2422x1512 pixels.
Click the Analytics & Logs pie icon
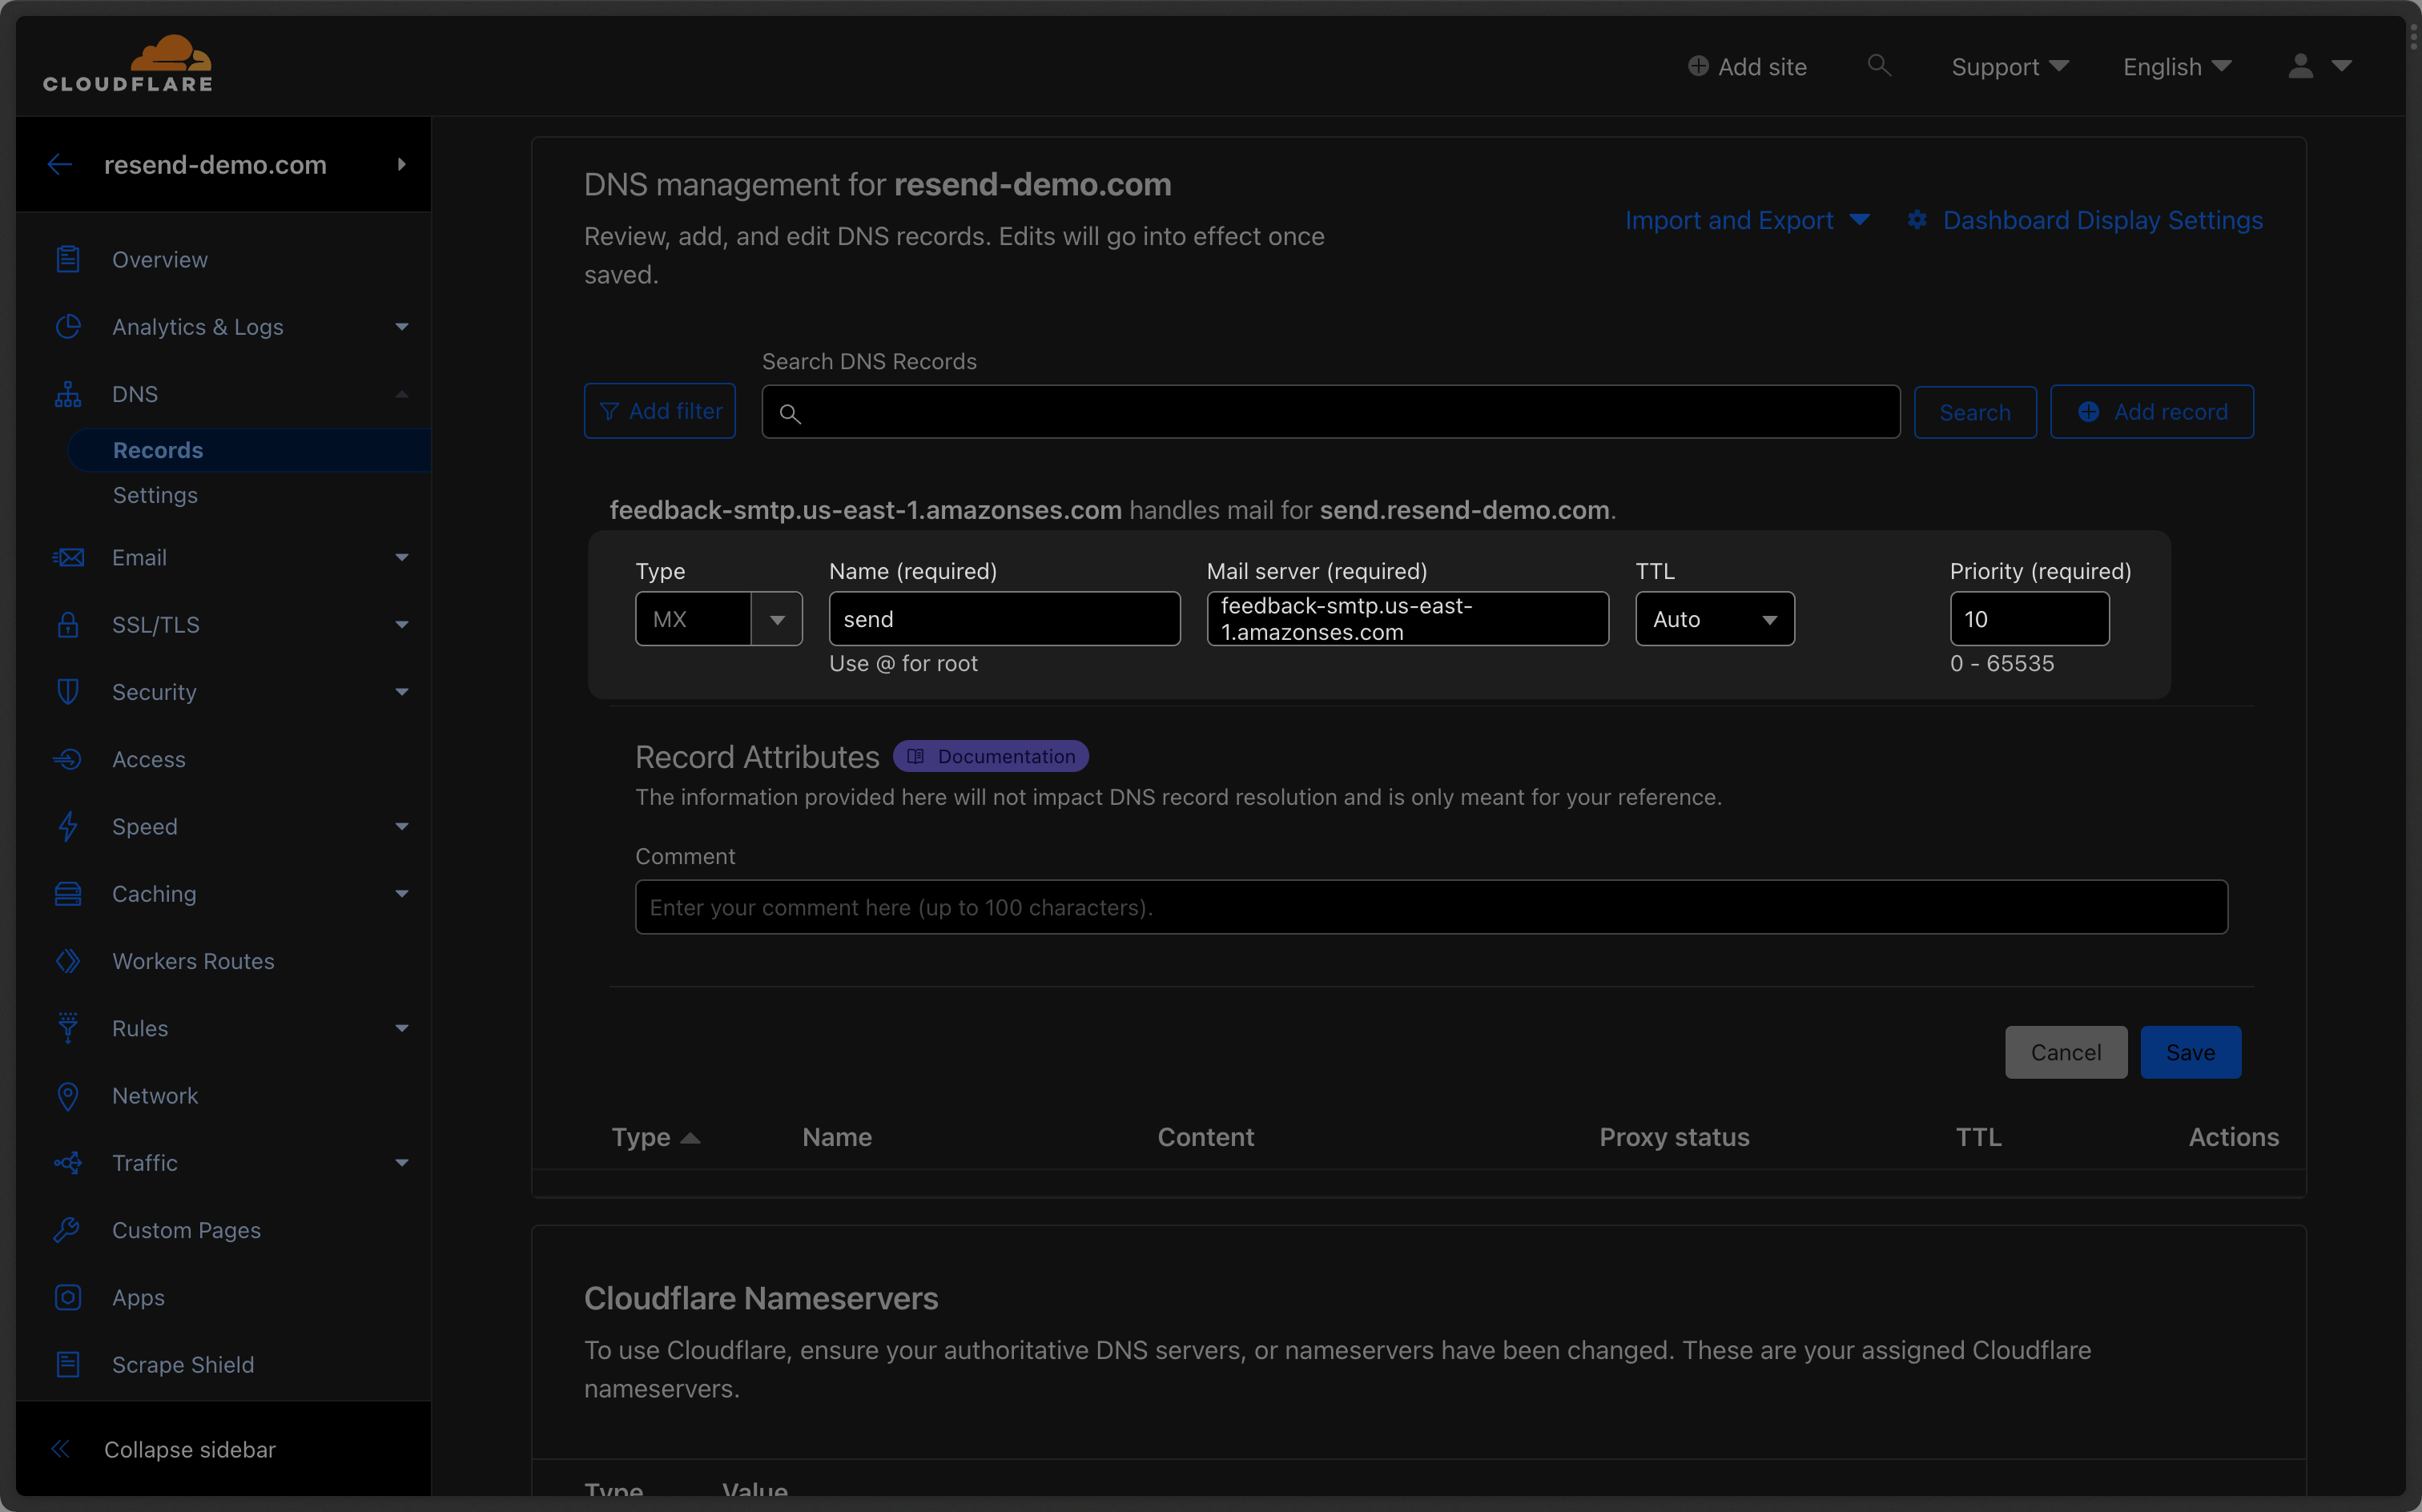click(68, 326)
